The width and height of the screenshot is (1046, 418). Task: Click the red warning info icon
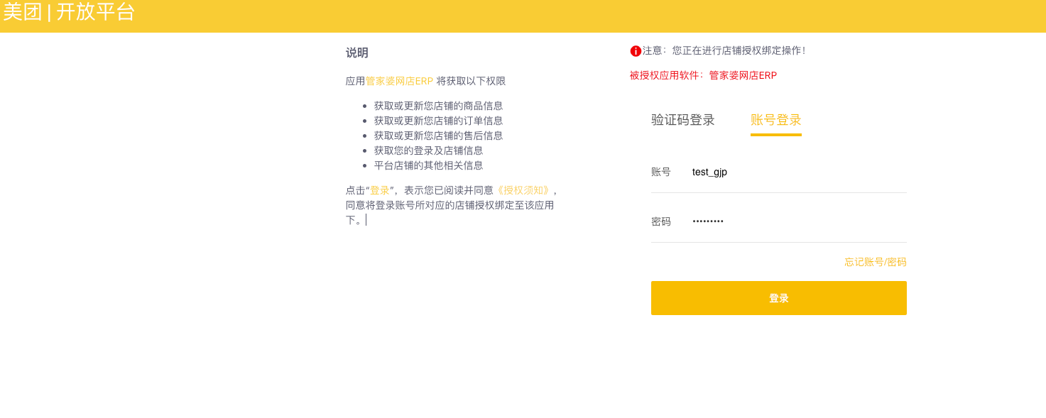pos(636,51)
